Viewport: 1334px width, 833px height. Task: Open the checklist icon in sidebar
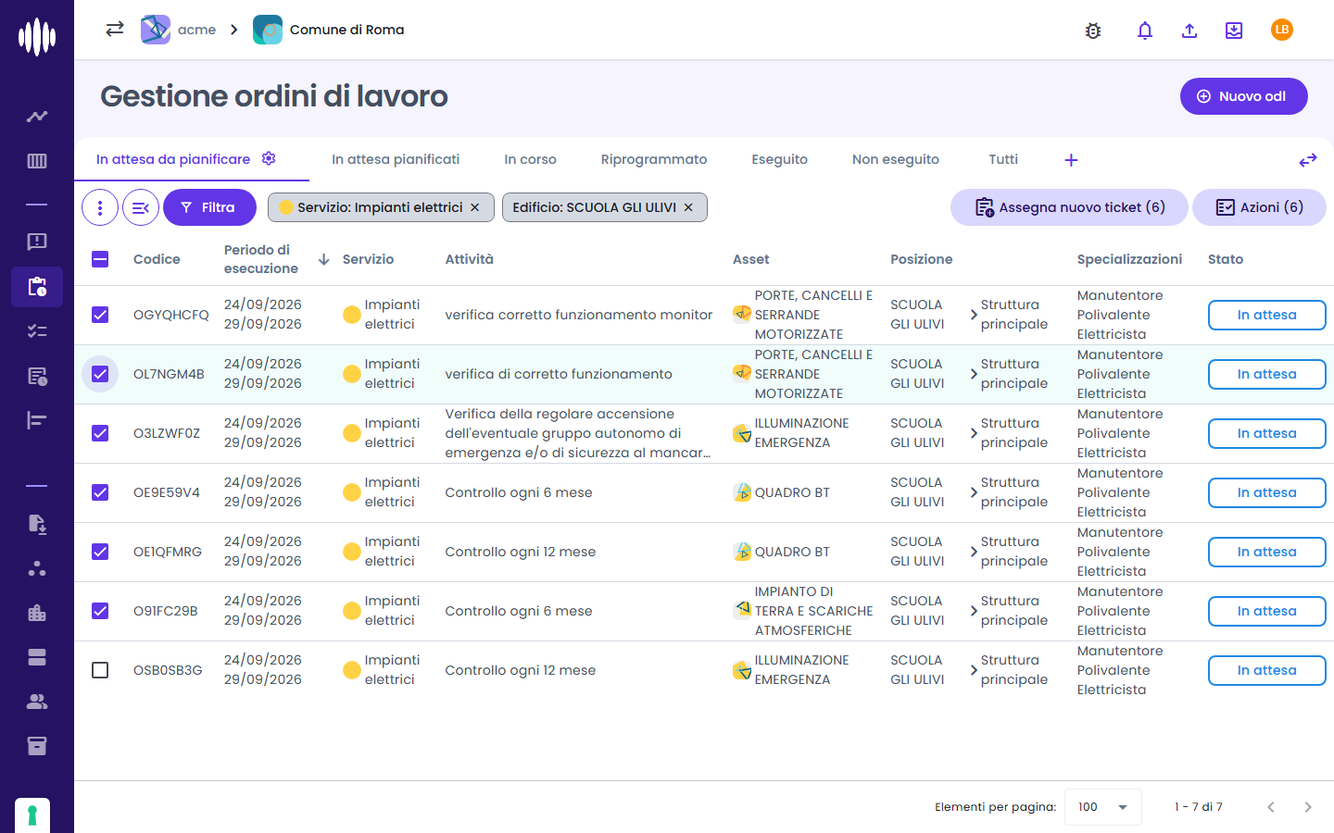(37, 331)
